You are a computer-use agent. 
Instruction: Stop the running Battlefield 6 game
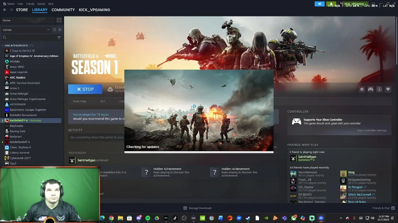click(x=85, y=89)
